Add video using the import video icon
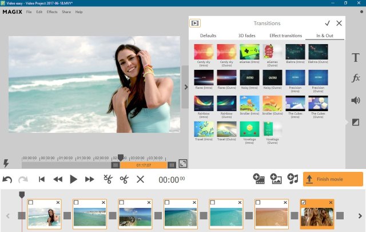Viewport: 366px width, 232px height. pyautogui.click(x=258, y=179)
